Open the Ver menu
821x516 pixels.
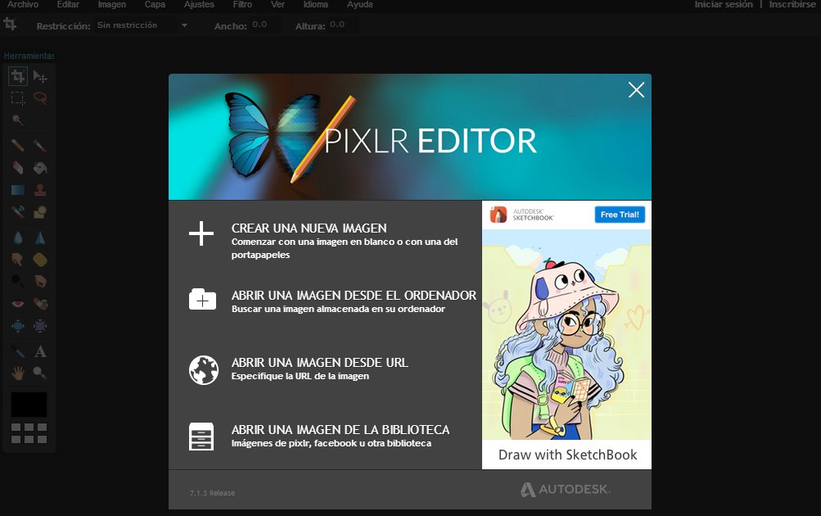point(277,4)
